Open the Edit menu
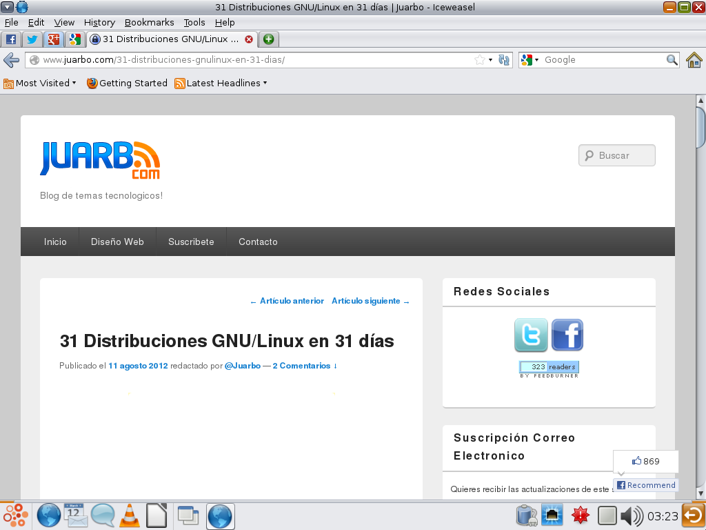Viewport: 706px width, 530px height. tap(36, 23)
